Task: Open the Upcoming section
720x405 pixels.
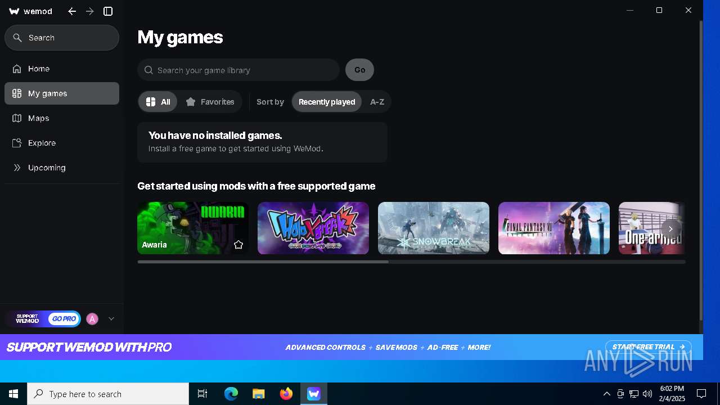Action: click(x=62, y=168)
